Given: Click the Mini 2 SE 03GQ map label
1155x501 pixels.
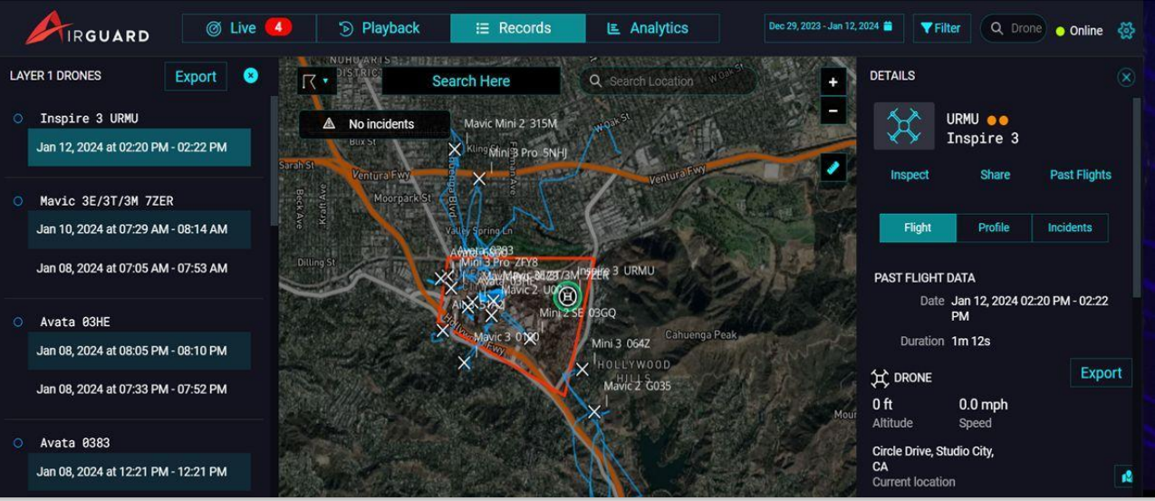Looking at the screenshot, I should [577, 313].
